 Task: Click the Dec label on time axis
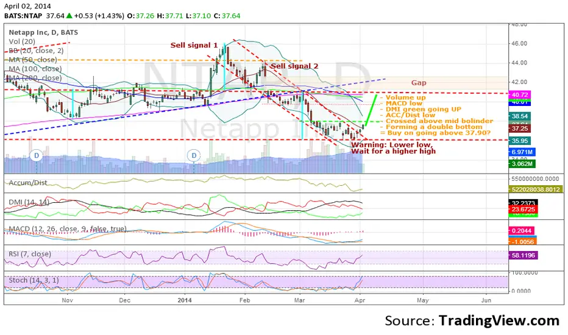coord(124,300)
